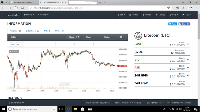Select the Timeline tab
This screenshot has width=200, height=112.
(15, 31)
